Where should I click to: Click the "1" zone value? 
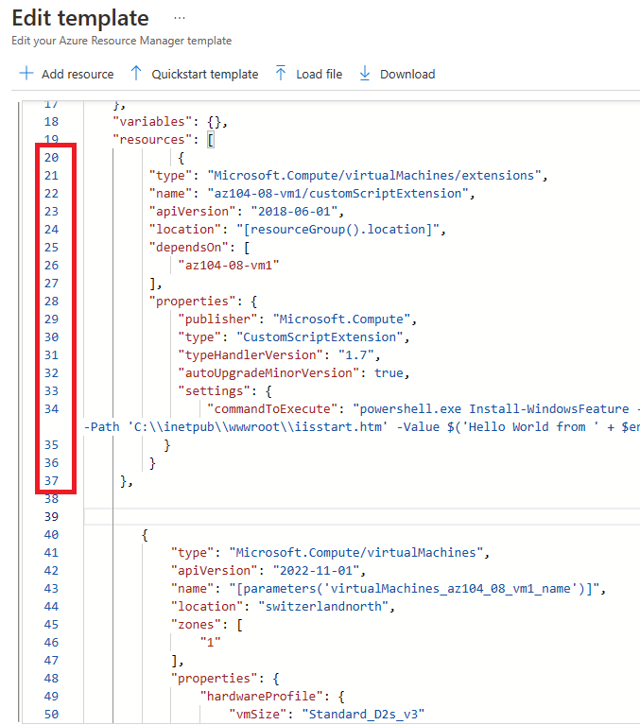[211, 643]
